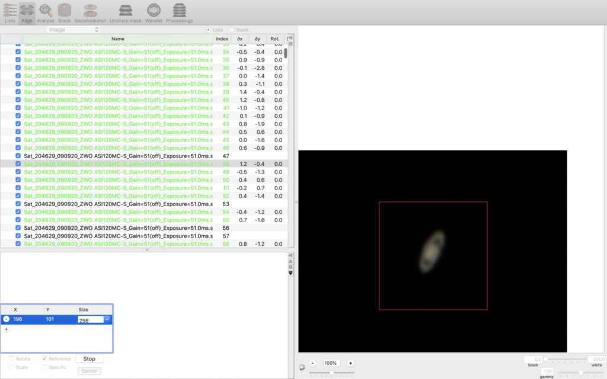Image resolution: width=607 pixels, height=379 pixels.
Task: Open the Lists toolbar tool
Action: point(9,13)
